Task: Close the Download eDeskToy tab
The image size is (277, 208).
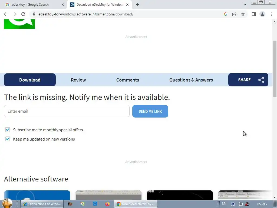Action: [127, 5]
